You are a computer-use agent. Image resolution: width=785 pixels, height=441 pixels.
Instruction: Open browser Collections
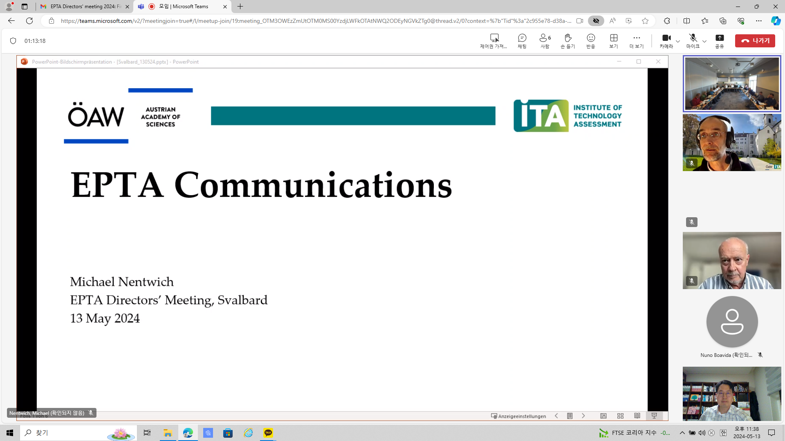(x=723, y=21)
